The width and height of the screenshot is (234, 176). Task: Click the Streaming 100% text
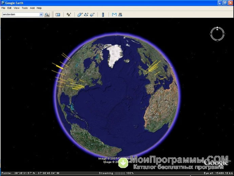116,173
